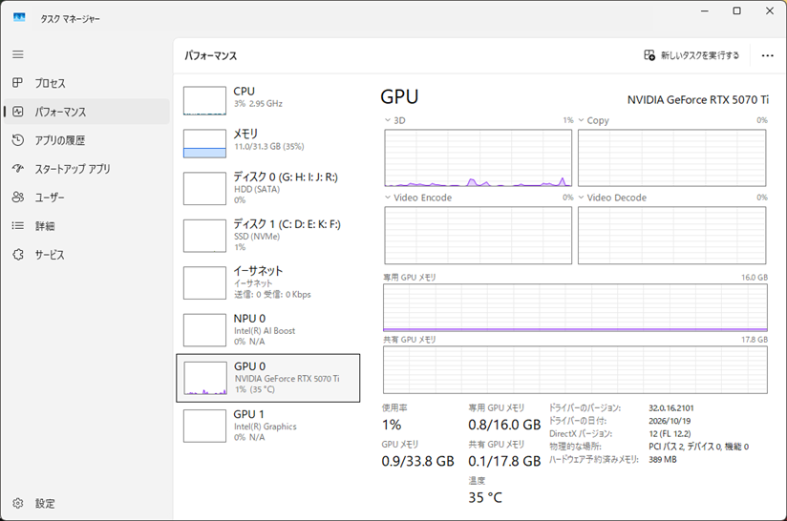Switch to スタートアップ アプリ page
This screenshot has width=787, height=521.
tap(87, 169)
